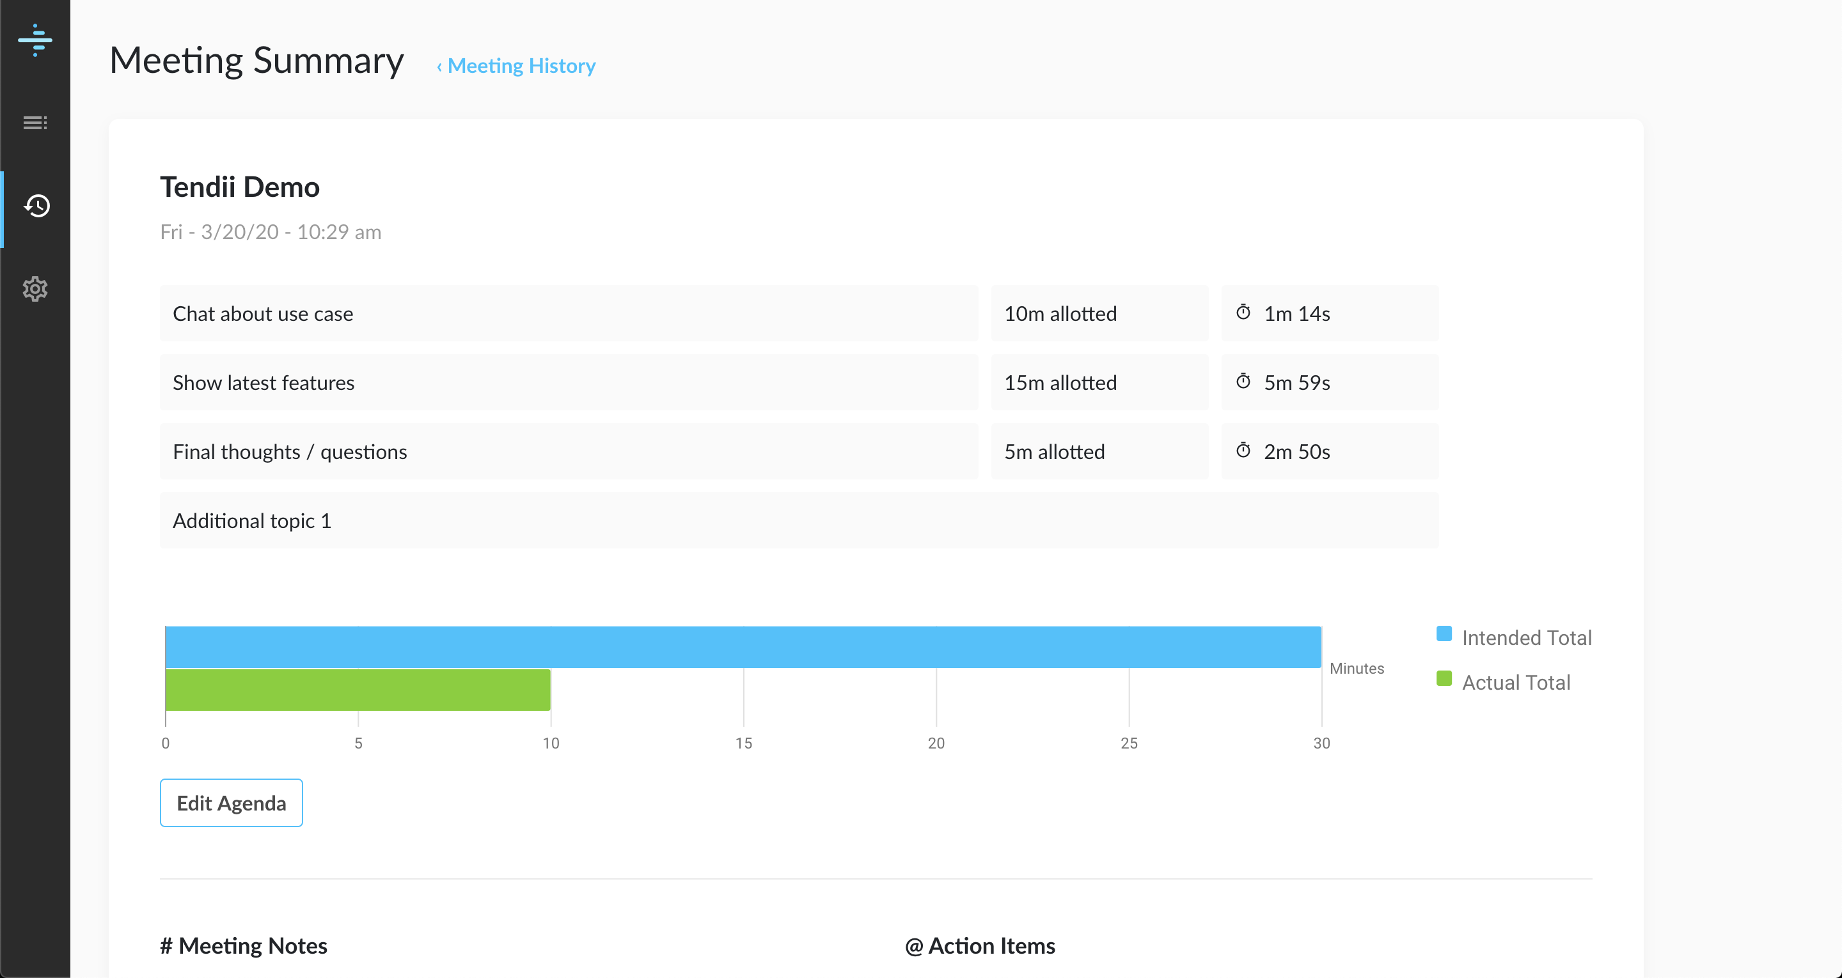Image resolution: width=1842 pixels, height=978 pixels.
Task: Select the Show latest features topic
Action: pos(569,382)
